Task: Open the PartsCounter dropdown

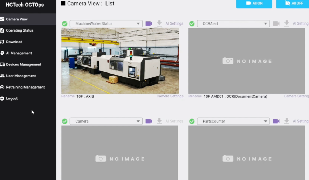Action: (233, 121)
